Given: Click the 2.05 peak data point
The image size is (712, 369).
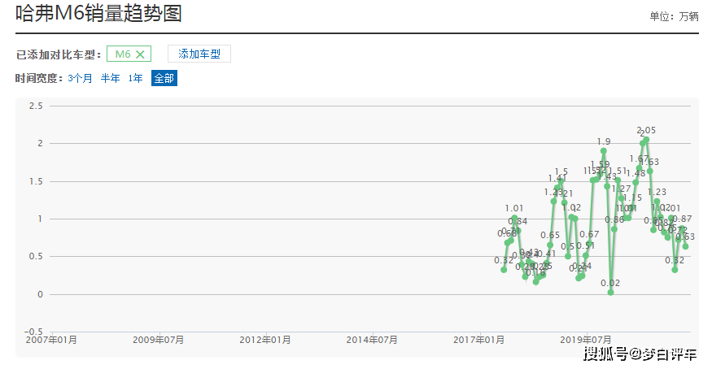Looking at the screenshot, I should click(646, 140).
